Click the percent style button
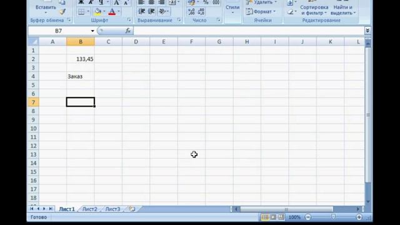Screen dimensions: 400x225 tap(206, 2)
